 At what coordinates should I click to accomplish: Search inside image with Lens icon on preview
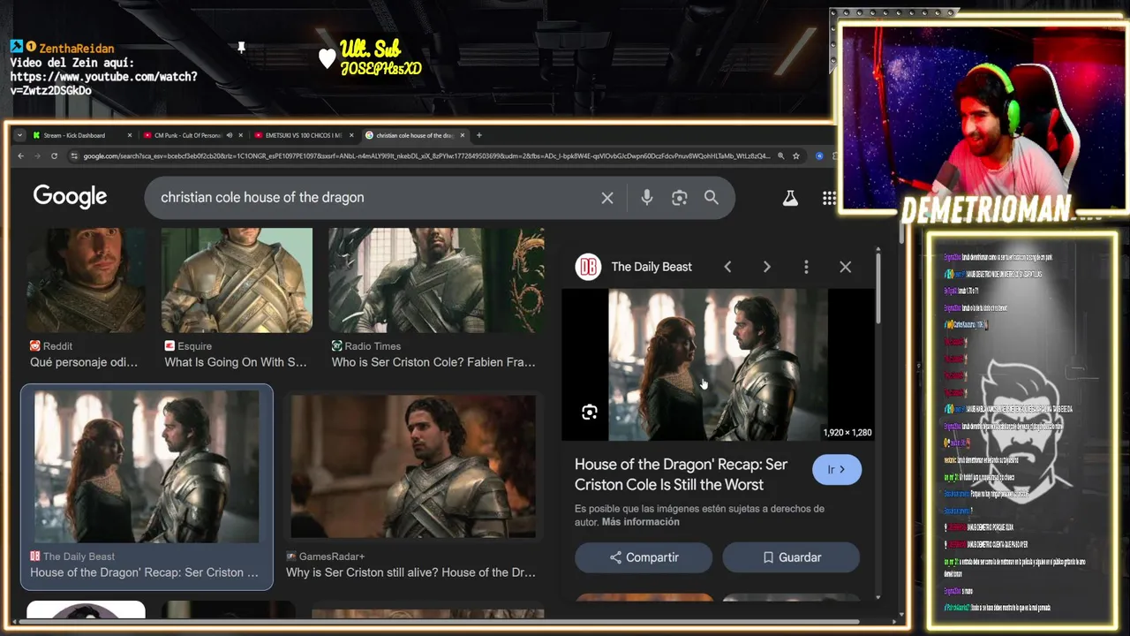[x=590, y=413]
